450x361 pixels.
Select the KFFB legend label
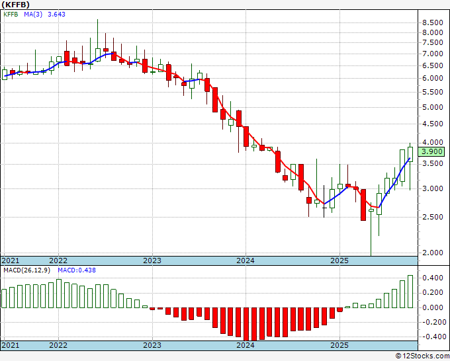11,15
